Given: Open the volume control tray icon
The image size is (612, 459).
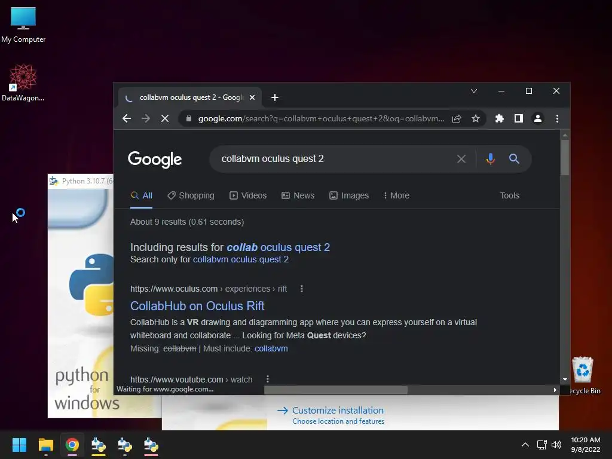Looking at the screenshot, I should click(556, 445).
